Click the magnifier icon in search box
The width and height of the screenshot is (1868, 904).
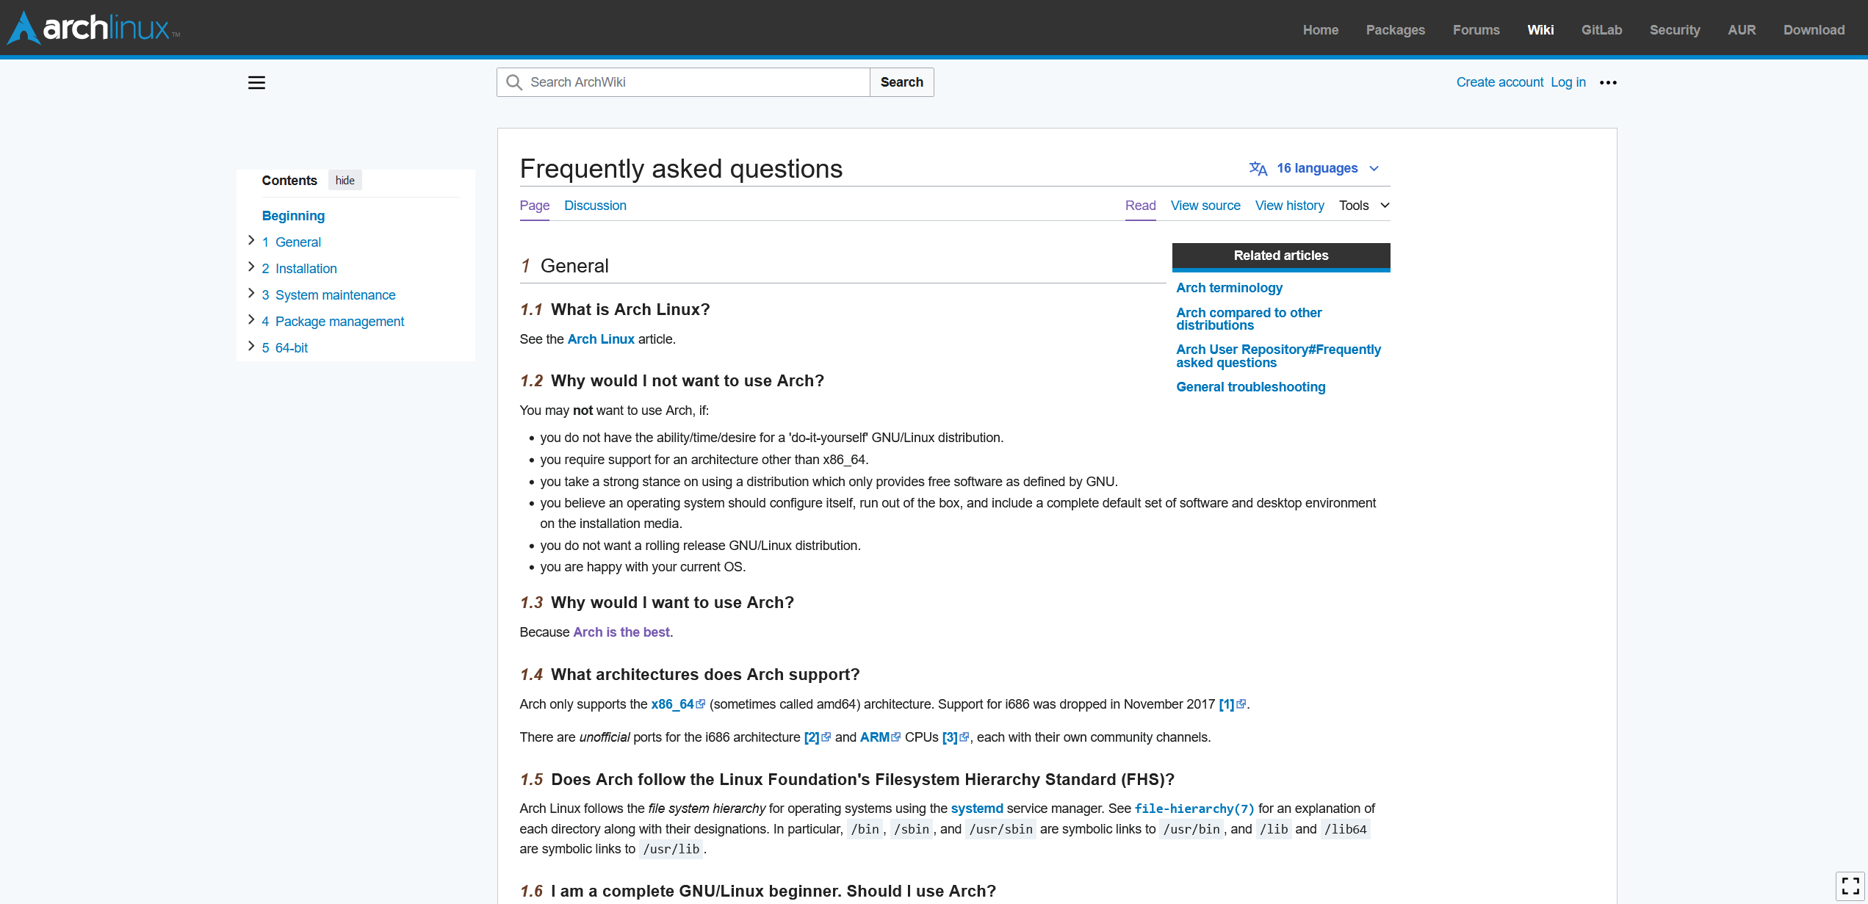pyautogui.click(x=514, y=82)
